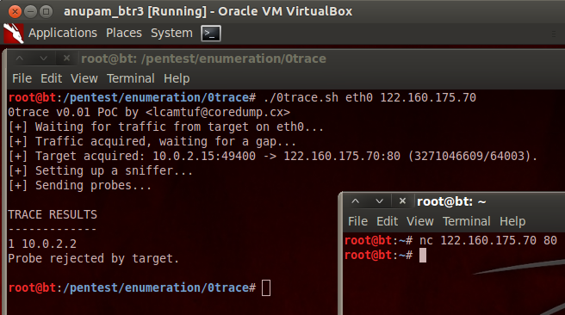This screenshot has width=565, height=315.
Task: Open the System menu in the top panel
Action: (171, 33)
